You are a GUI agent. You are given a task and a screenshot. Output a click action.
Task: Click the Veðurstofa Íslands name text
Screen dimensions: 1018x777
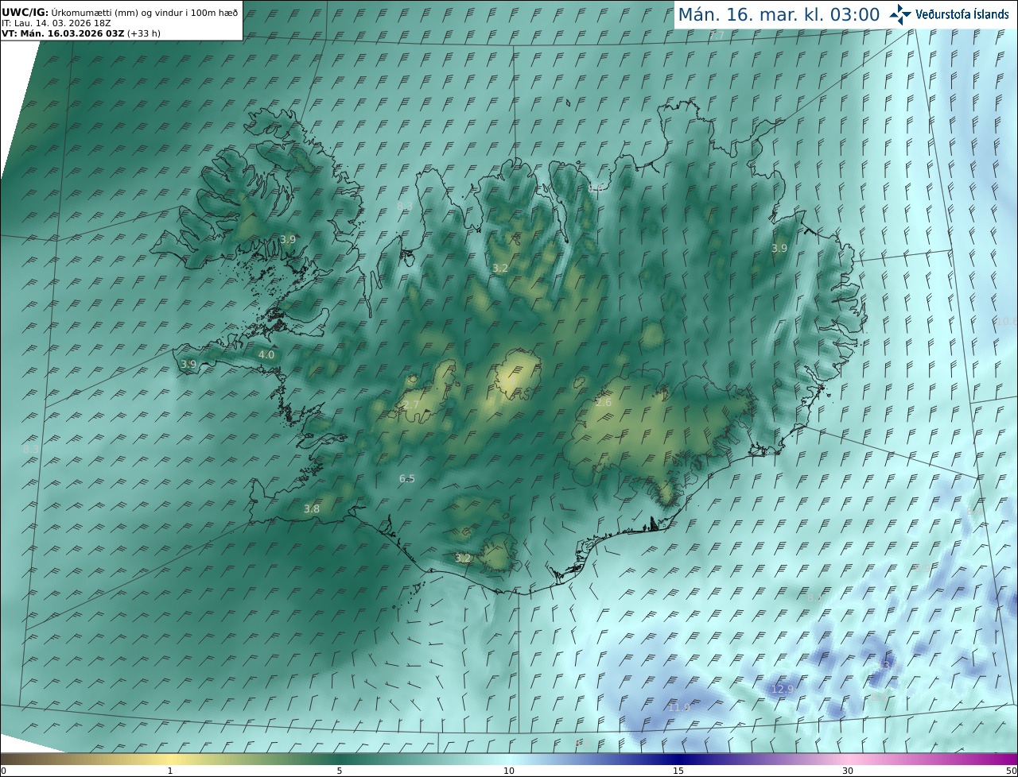(x=962, y=14)
